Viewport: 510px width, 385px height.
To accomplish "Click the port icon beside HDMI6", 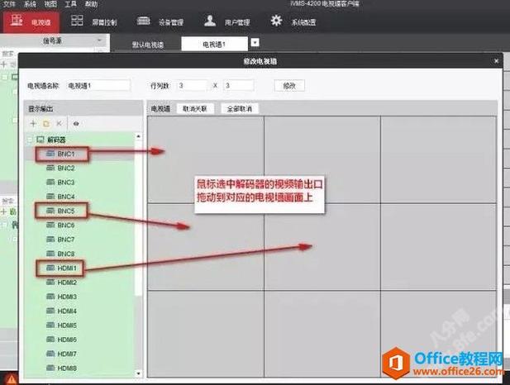I will [x=50, y=340].
